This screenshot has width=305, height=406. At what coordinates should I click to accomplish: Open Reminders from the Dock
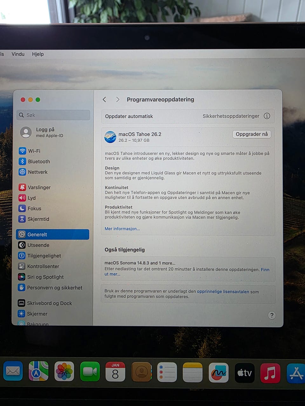click(x=167, y=372)
